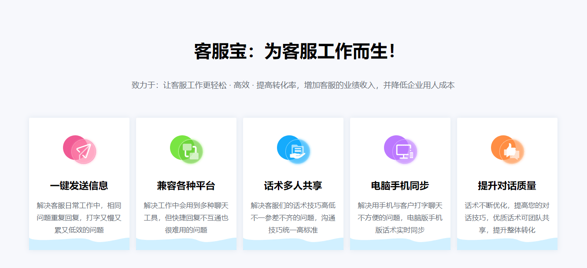Click description text 解决客服日常工作中，相同问题重复回复
This screenshot has width=587, height=268.
pyautogui.click(x=79, y=218)
